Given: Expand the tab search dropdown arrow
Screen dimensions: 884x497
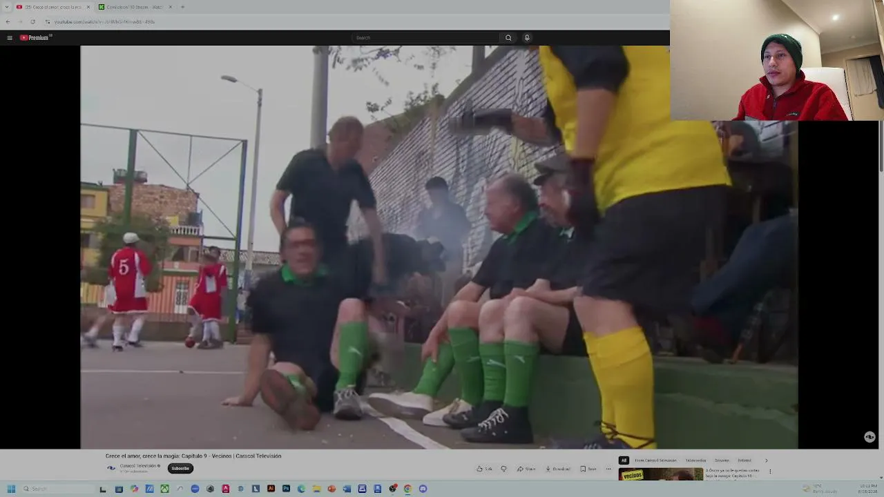Looking at the screenshot, I should coord(6,7).
